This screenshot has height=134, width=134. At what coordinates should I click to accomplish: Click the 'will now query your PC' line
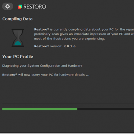[x=46, y=75]
